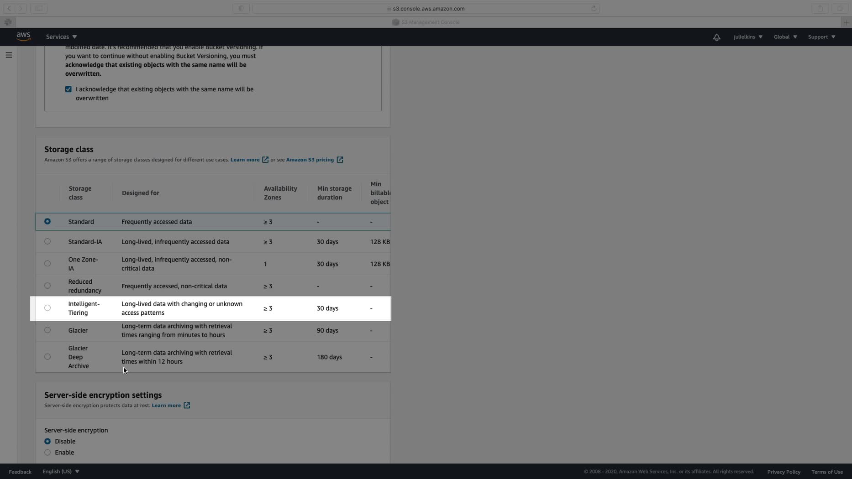Click the 'Designed for' column header
Image resolution: width=852 pixels, height=479 pixels.
[x=141, y=193]
